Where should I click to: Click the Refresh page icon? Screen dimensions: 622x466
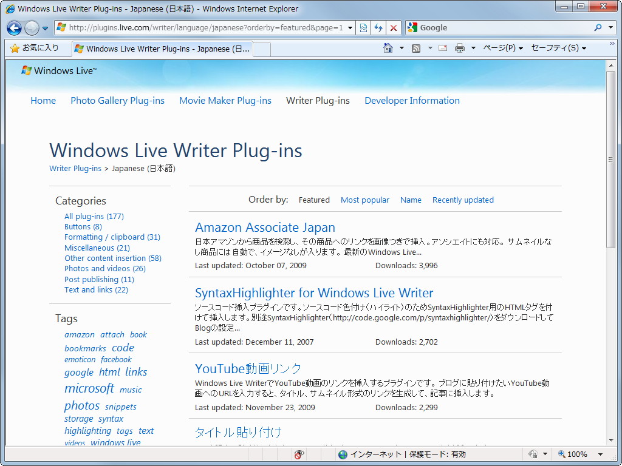tap(378, 28)
